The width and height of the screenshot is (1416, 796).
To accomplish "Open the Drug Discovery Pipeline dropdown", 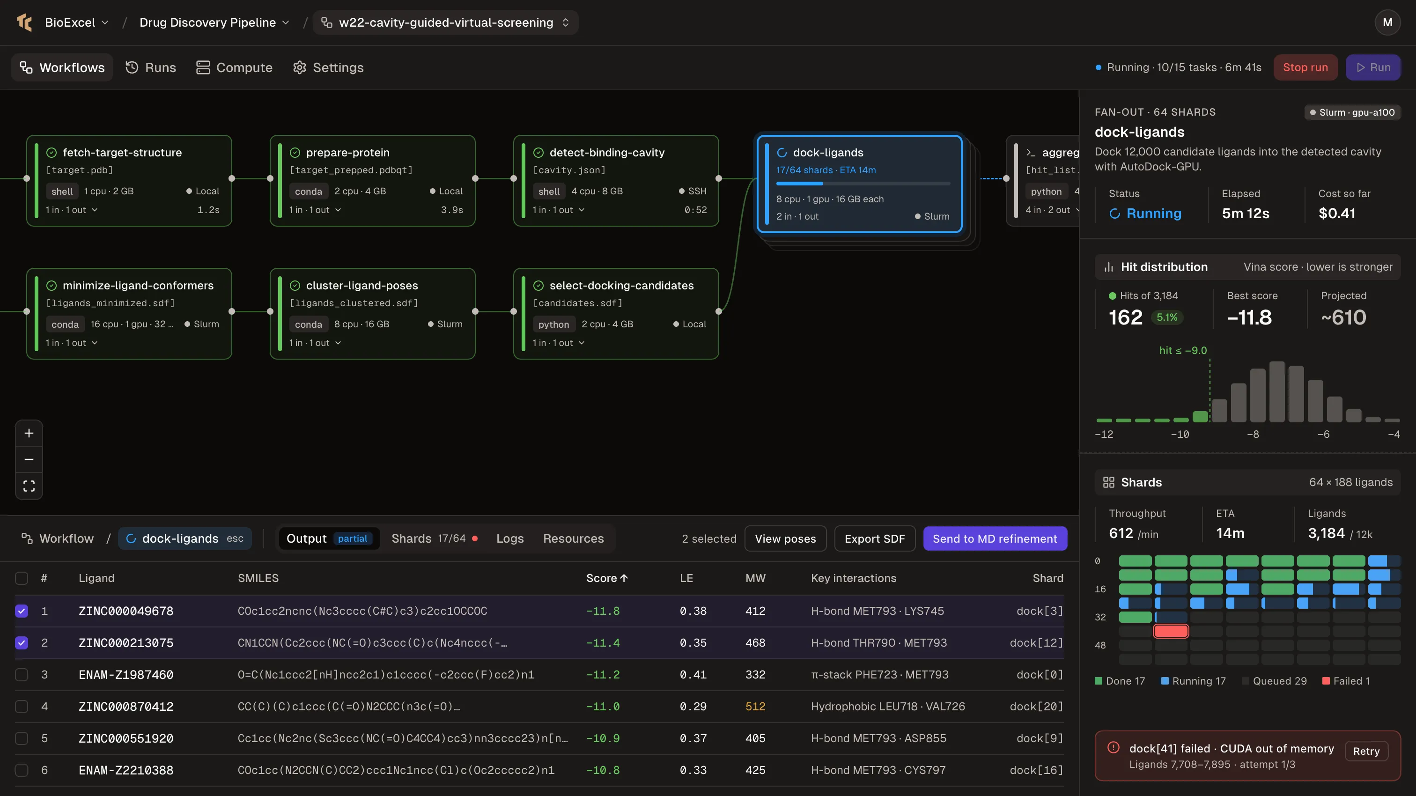I will point(214,22).
